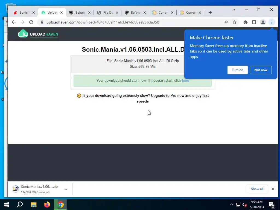Click the 'here' download link
This screenshot has height=210, width=280.
pos(186,81)
